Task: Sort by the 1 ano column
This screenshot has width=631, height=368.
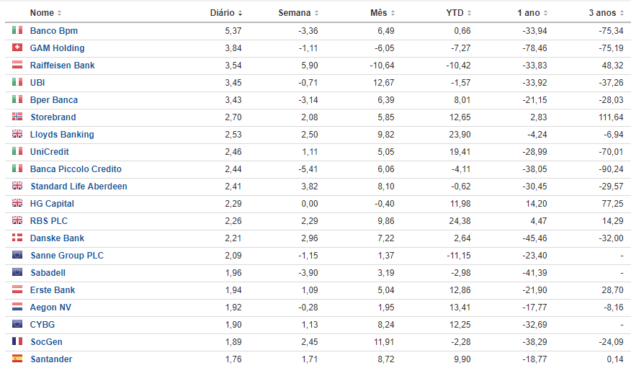Action: point(532,13)
